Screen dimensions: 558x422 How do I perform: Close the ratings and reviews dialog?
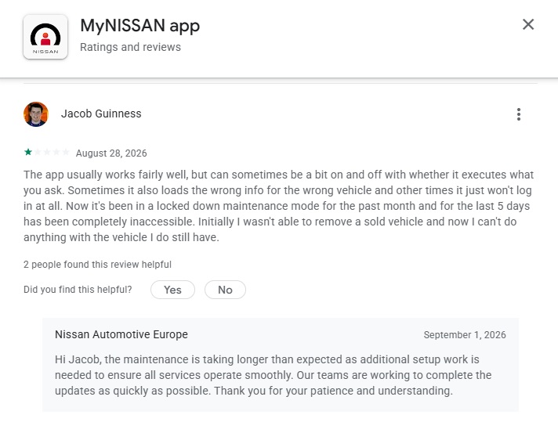[x=528, y=24]
